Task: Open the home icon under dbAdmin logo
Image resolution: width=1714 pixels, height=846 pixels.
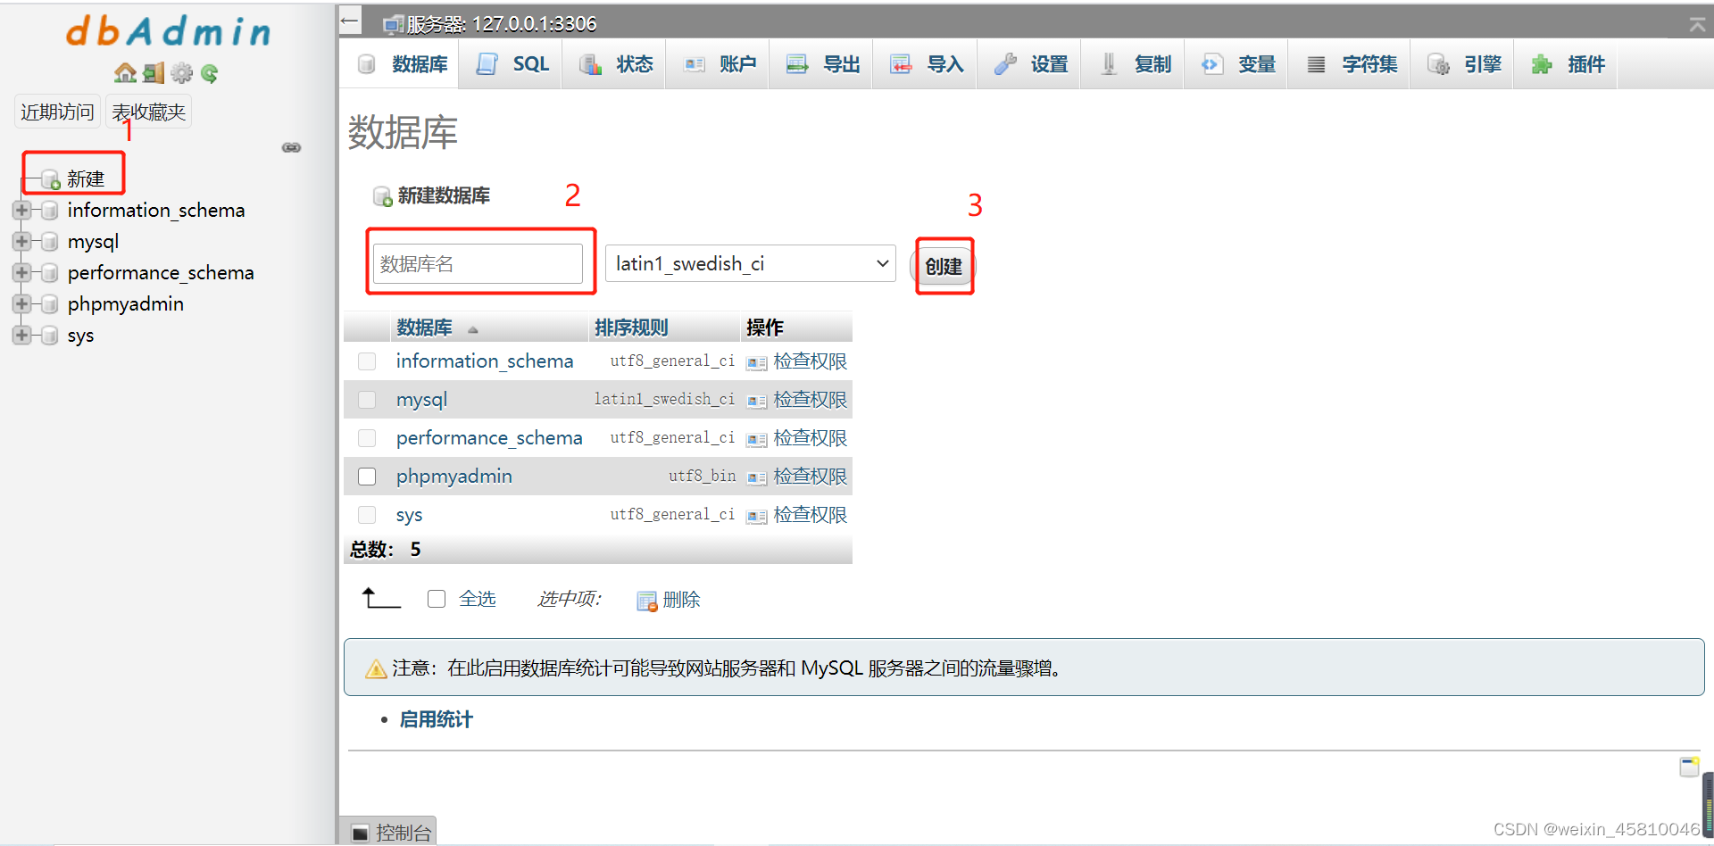Action: point(125,73)
